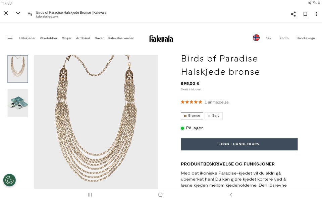Open the Handlevogn shopping cart

306,38
